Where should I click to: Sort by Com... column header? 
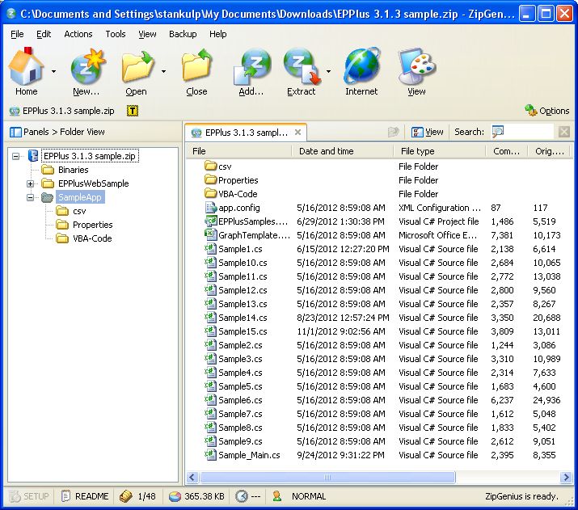[507, 151]
